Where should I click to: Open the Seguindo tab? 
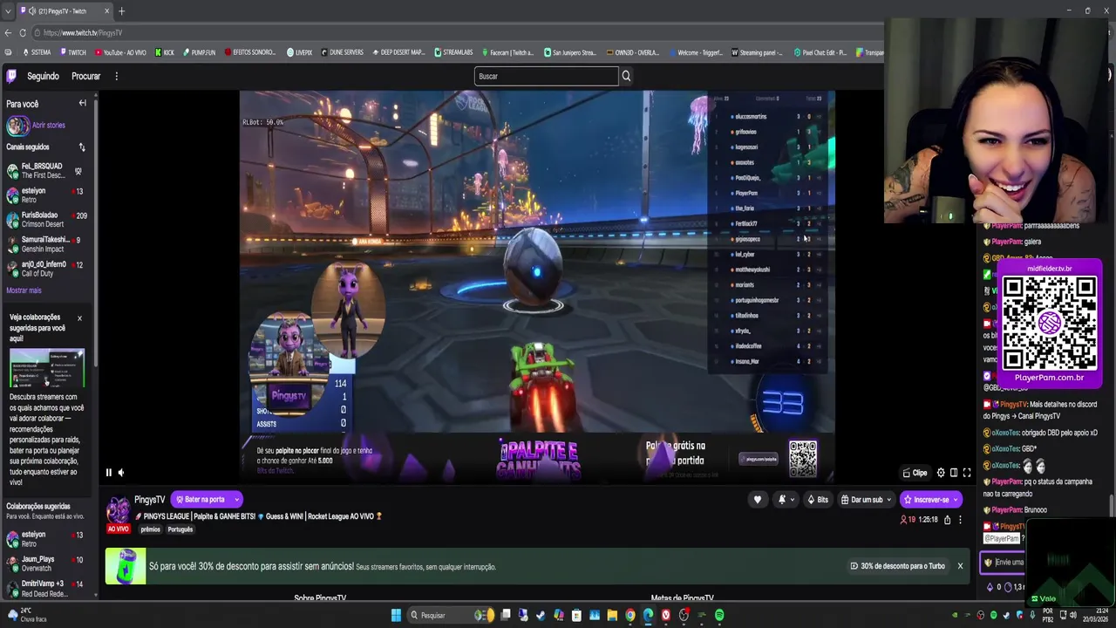(x=43, y=76)
